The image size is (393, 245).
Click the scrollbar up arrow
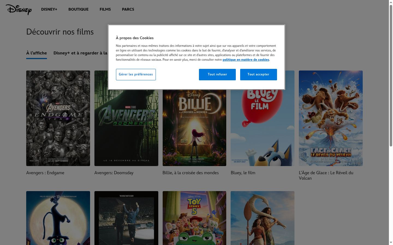(x=391, y=2)
